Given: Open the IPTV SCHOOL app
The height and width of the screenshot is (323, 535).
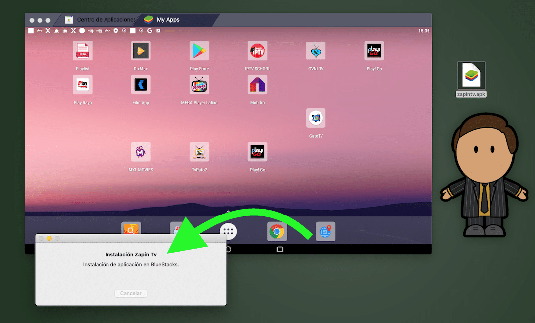Looking at the screenshot, I should click(257, 50).
